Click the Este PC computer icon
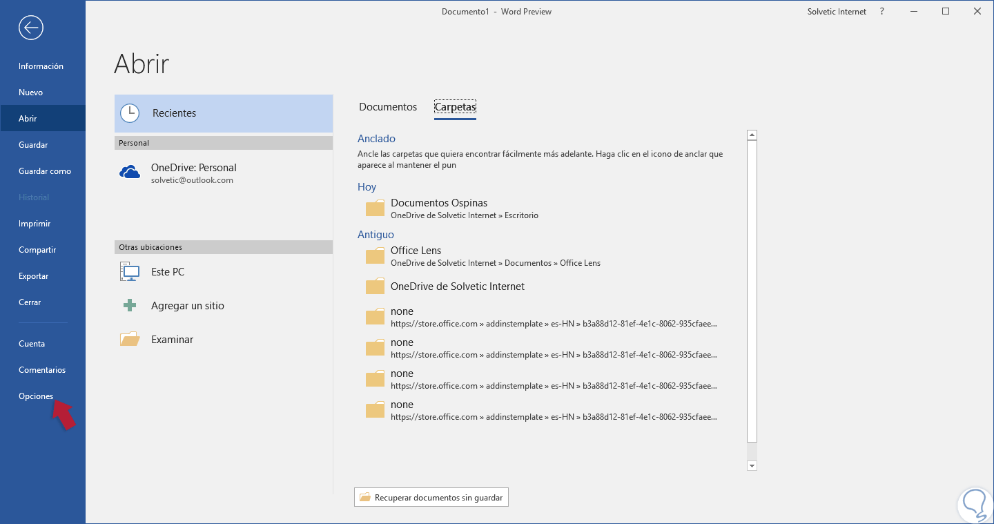The image size is (994, 524). [130, 272]
